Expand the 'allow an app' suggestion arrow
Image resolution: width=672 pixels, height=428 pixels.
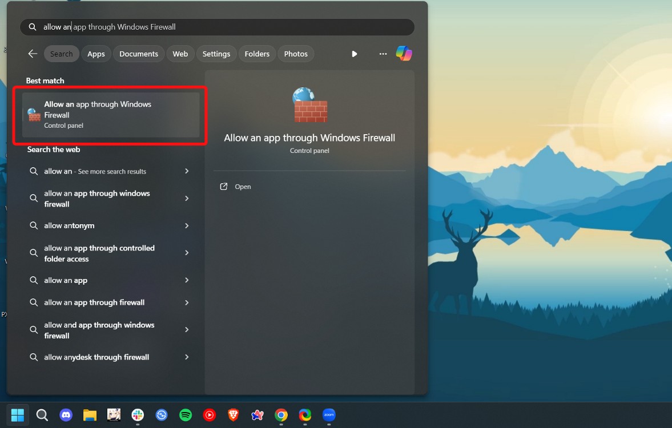point(187,280)
